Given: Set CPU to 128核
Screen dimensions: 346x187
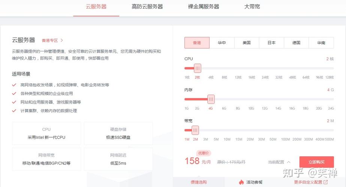Looking at the screenshot, I should click(330, 77).
